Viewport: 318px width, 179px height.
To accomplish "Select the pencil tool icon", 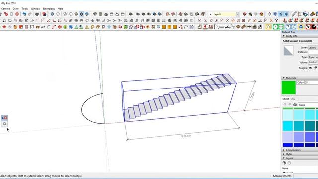I will [294, 14].
